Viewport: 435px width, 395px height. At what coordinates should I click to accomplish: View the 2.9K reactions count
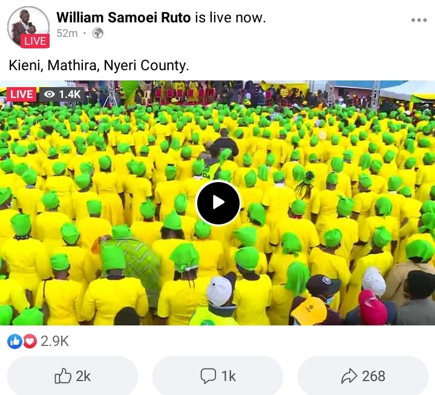click(x=54, y=341)
